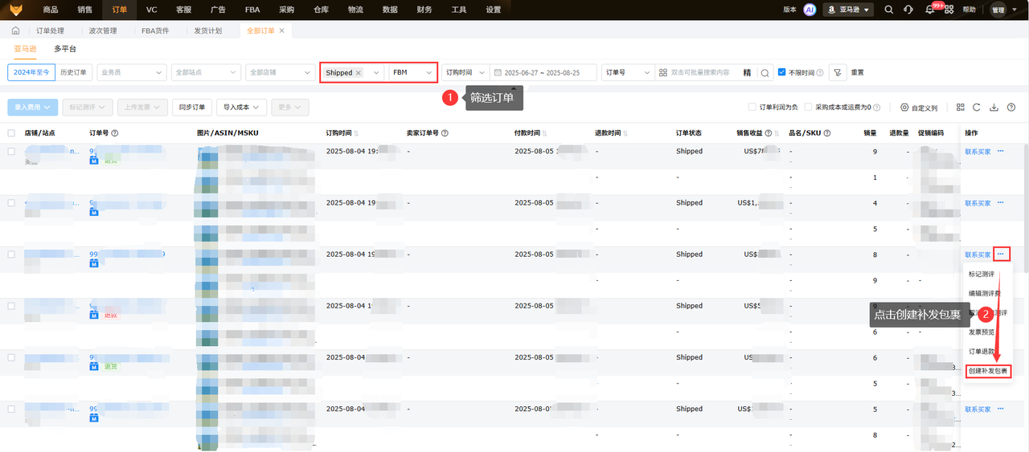The image size is (1029, 452).
Task: Toggle the 精 exact-match search icon
Action: pos(747,72)
